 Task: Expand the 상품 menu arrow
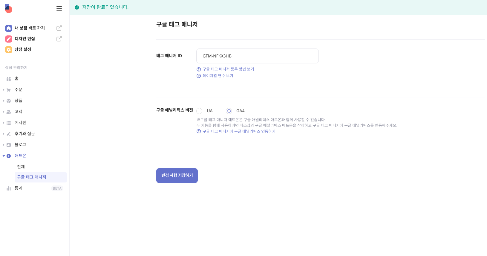[x=4, y=101]
